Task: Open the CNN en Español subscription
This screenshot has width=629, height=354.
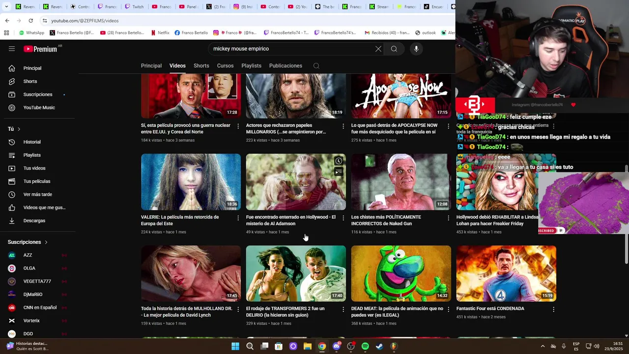Action: click(39, 307)
